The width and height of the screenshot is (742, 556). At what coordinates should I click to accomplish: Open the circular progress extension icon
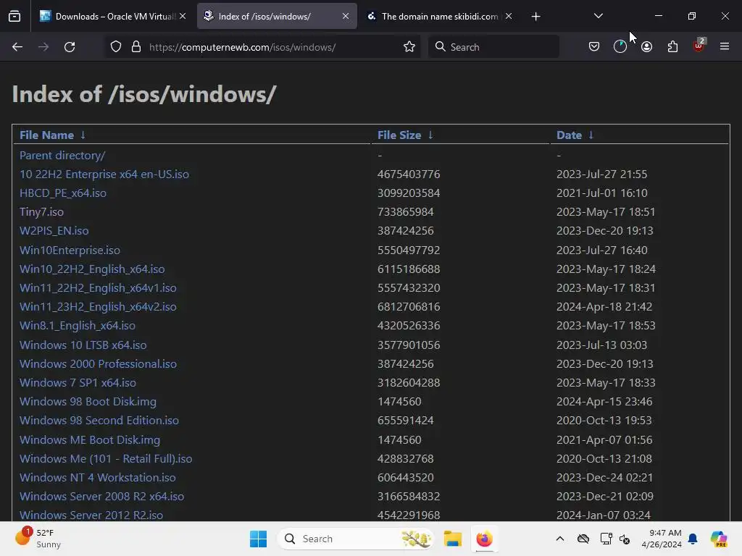point(620,47)
